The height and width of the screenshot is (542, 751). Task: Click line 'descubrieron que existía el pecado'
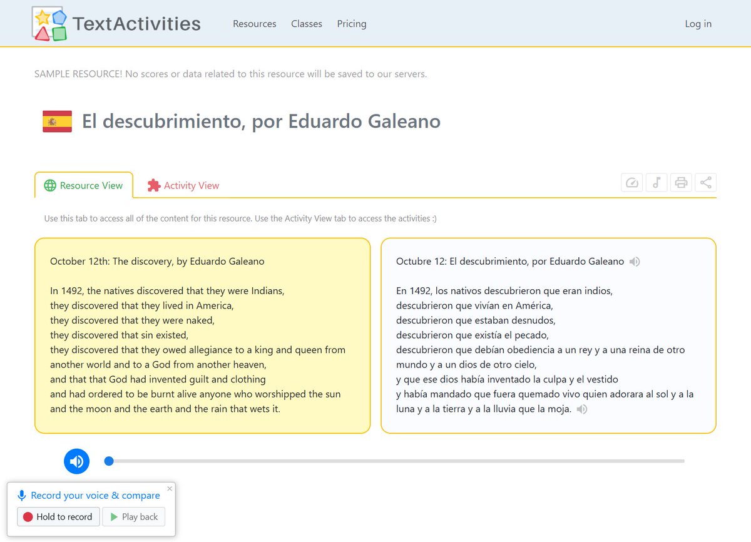(x=473, y=335)
